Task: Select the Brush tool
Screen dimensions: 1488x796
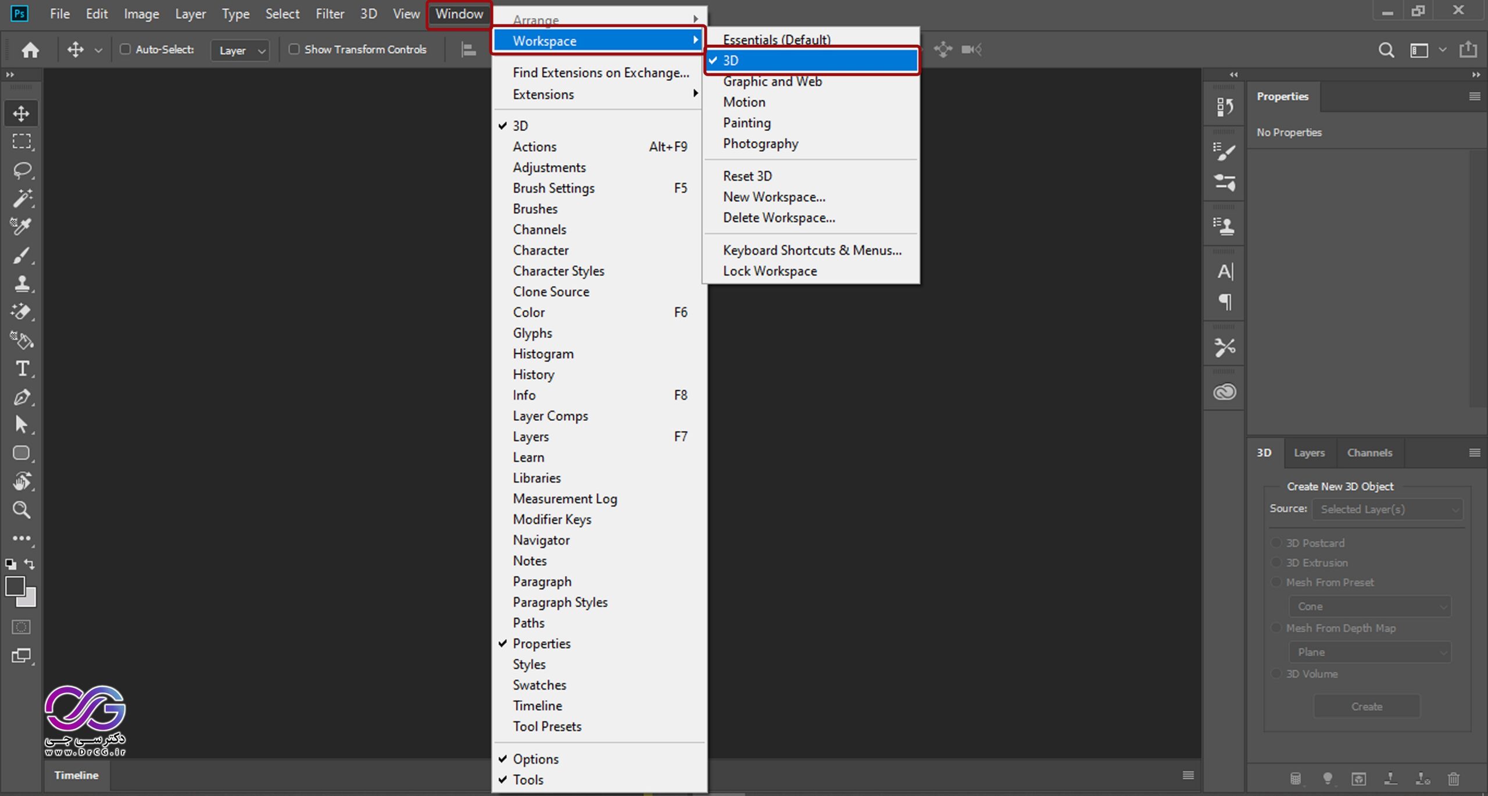Action: click(22, 255)
